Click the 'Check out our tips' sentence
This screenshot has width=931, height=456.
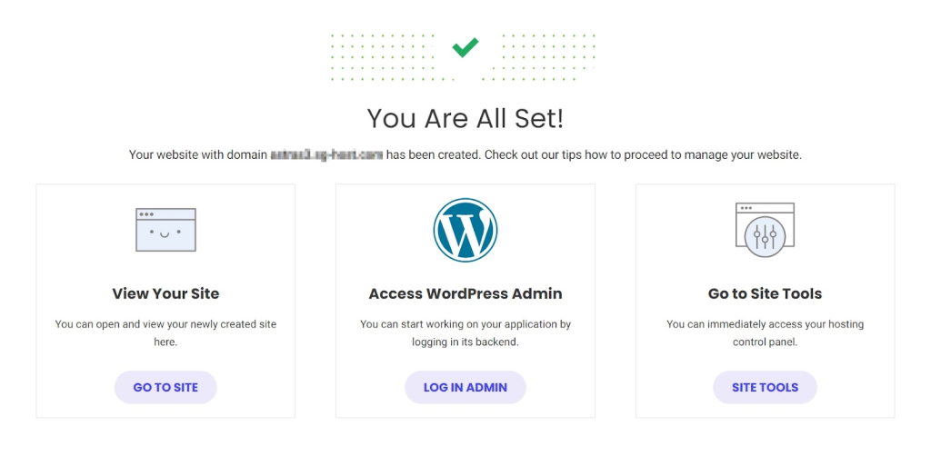click(x=643, y=155)
